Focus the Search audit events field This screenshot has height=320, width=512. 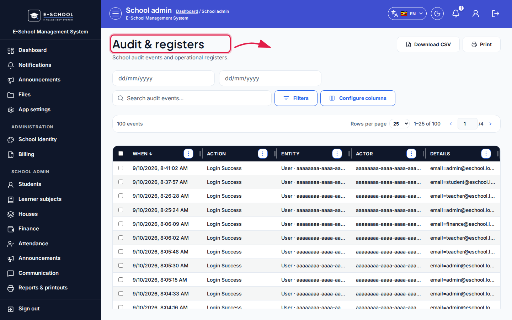coord(192,98)
